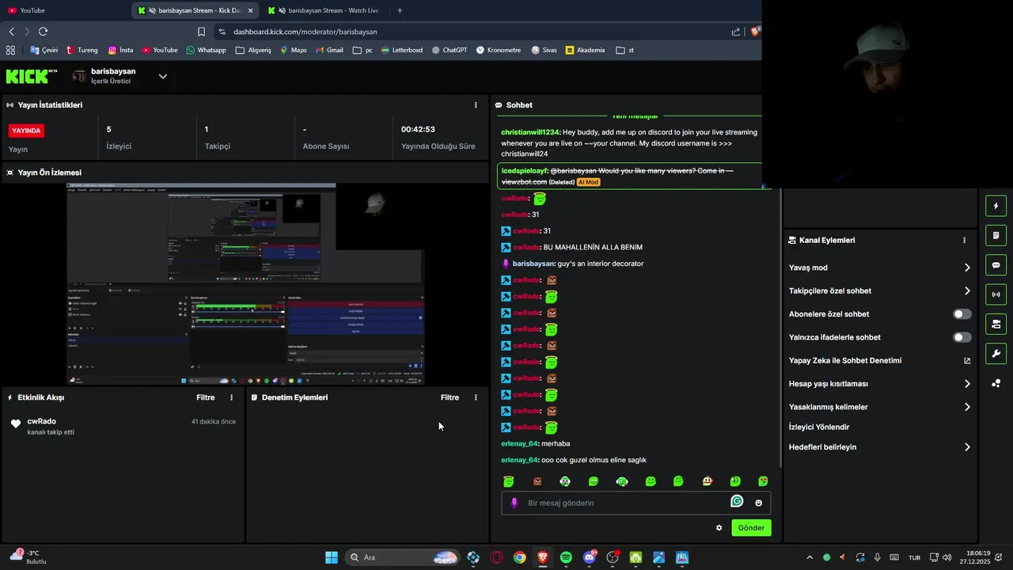Show hidden system tray icons chevron

[809, 557]
